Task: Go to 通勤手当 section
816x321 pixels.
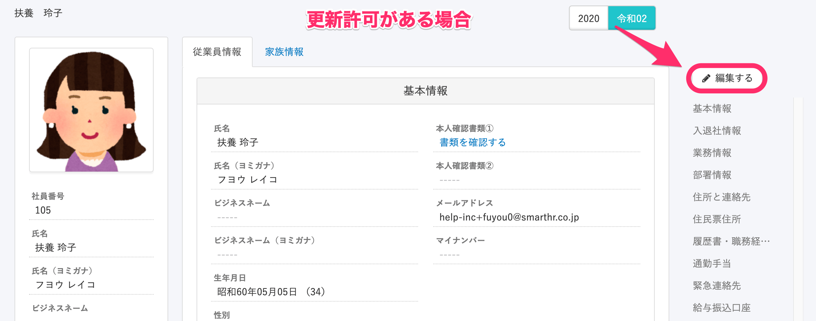Action: tap(712, 264)
